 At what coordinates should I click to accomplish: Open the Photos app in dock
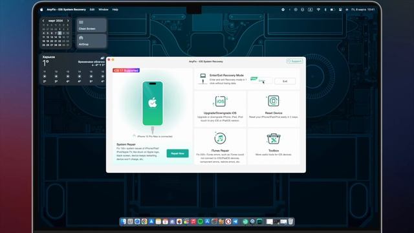pos(179,221)
